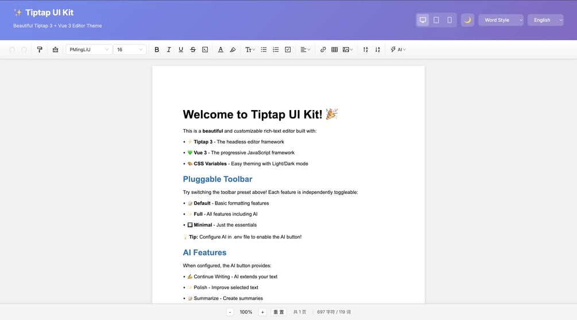Open the image insert dropdown
The width and height of the screenshot is (577, 320).
coord(348,49)
